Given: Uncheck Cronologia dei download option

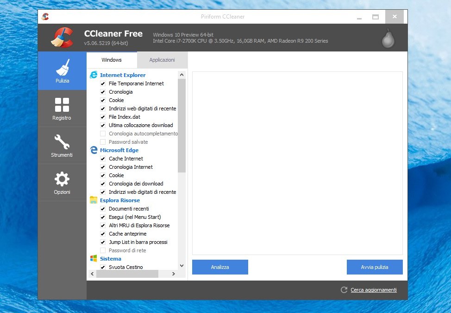Looking at the screenshot, I should click(x=103, y=184).
